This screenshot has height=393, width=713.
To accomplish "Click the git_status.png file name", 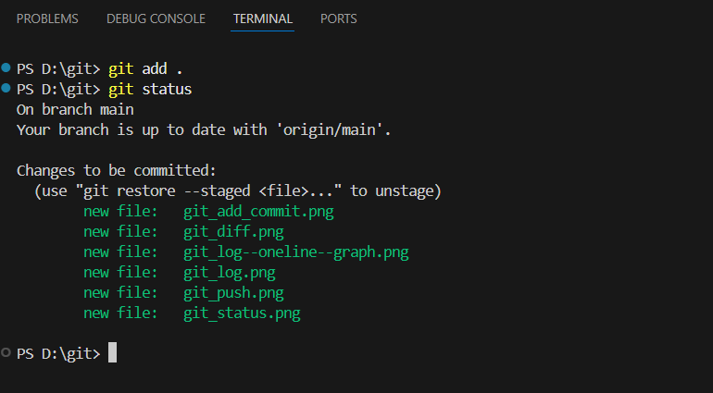I will tap(242, 313).
